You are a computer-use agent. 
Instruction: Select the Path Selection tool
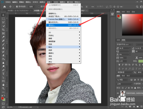[3, 77]
